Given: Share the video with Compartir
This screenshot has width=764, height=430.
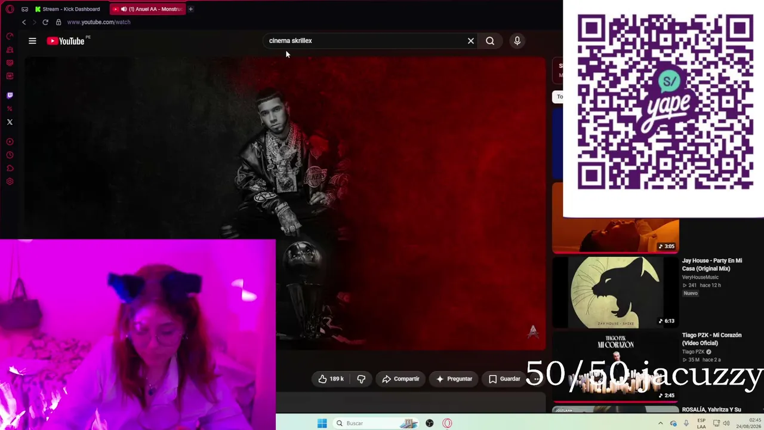Looking at the screenshot, I should [401, 379].
